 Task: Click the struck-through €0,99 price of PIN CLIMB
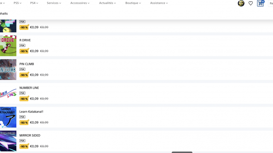pyautogui.click(x=44, y=75)
